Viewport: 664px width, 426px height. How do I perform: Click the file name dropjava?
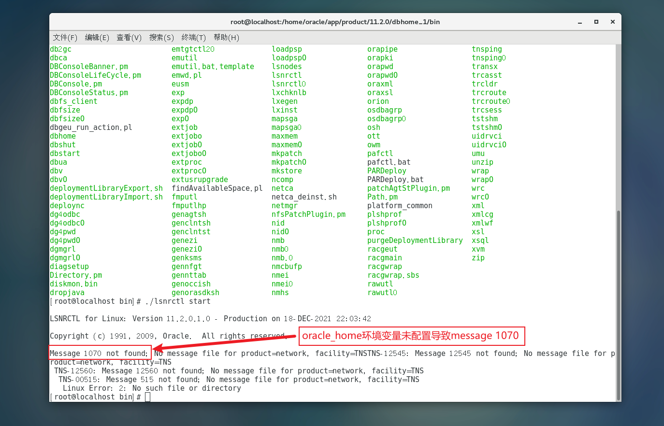pos(67,293)
